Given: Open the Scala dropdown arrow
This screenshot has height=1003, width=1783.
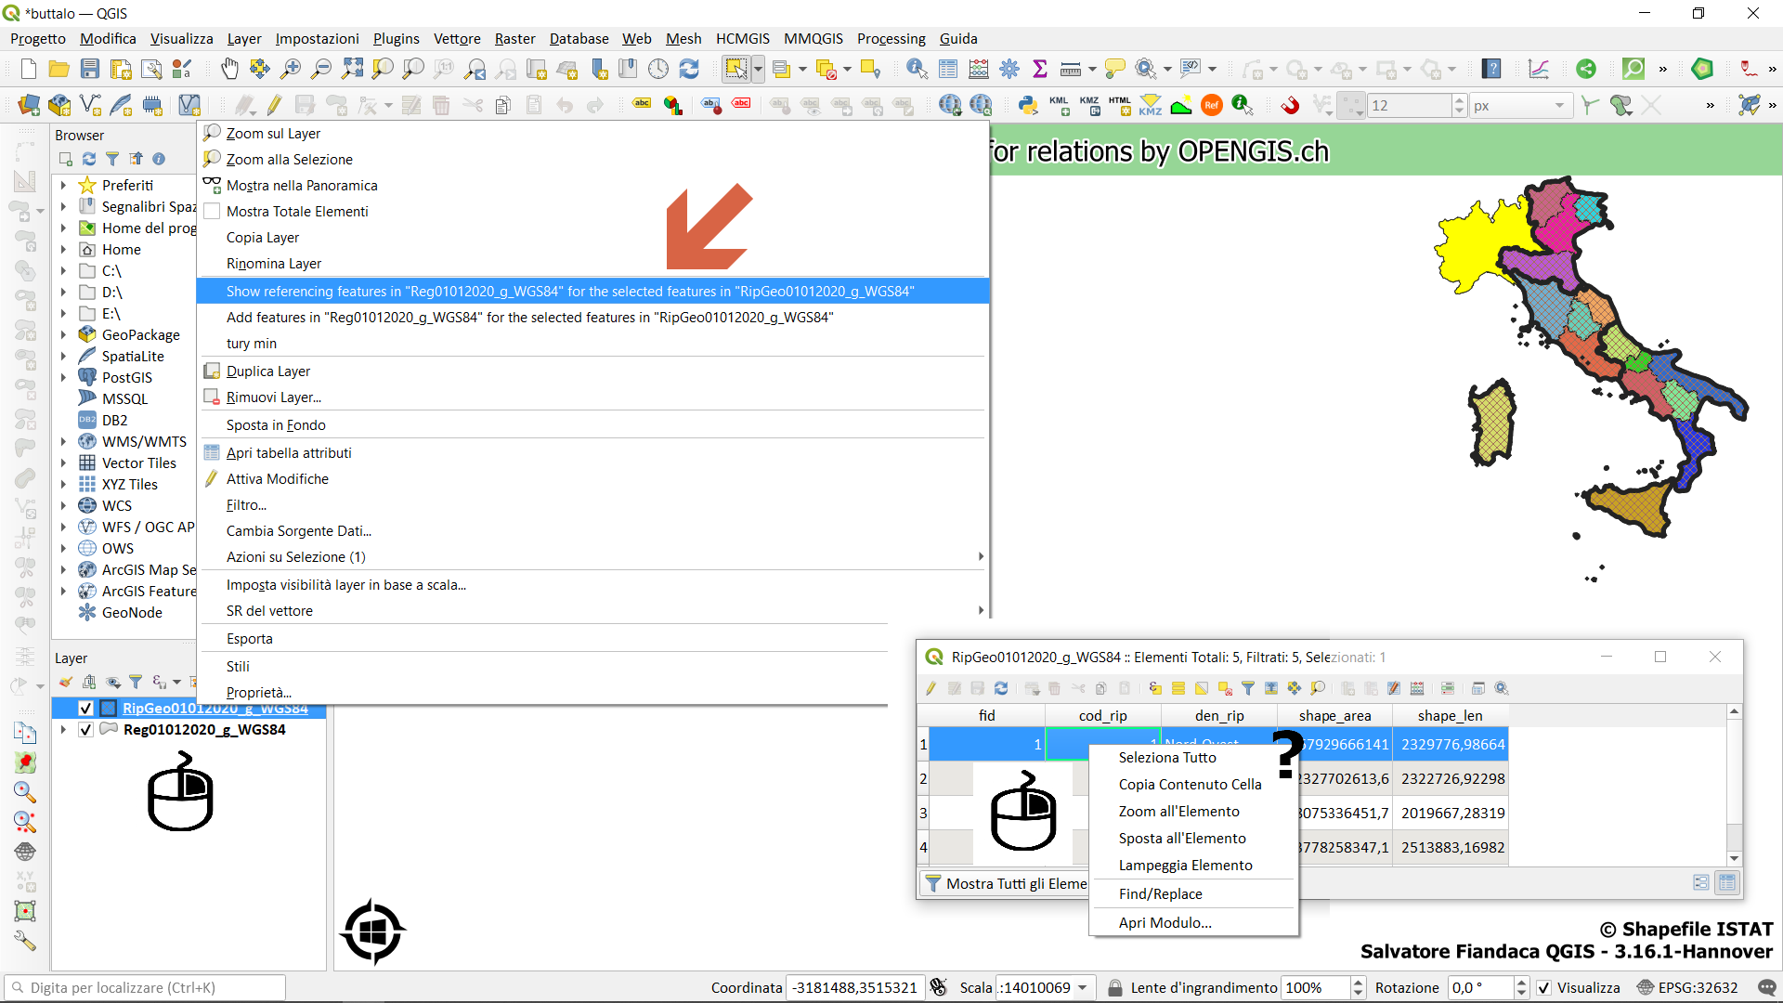Looking at the screenshot, I should pyautogui.click(x=1083, y=987).
